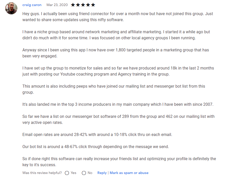Open the Reply link

(x=102, y=173)
